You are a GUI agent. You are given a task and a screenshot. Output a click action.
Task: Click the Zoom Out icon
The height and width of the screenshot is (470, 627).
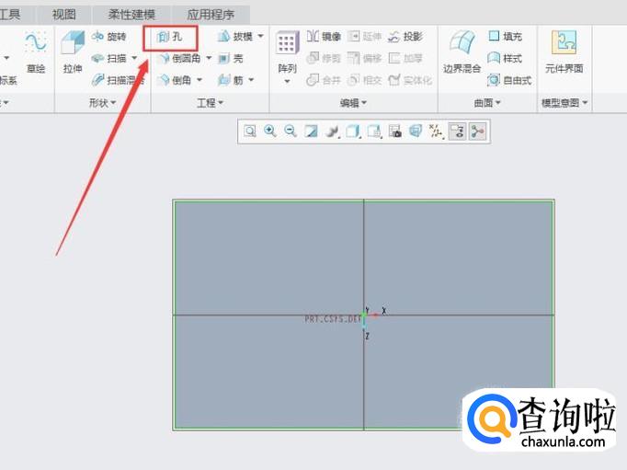pyautogui.click(x=291, y=132)
